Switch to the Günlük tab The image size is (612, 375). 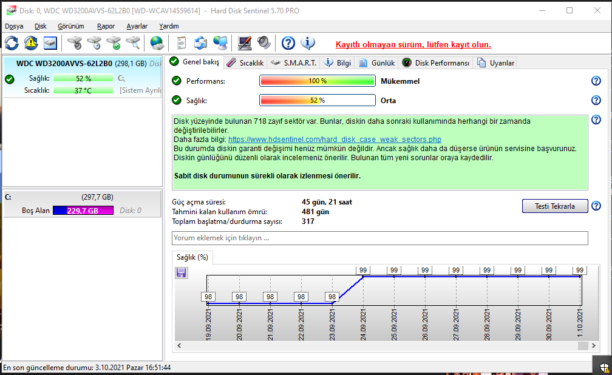click(x=376, y=63)
